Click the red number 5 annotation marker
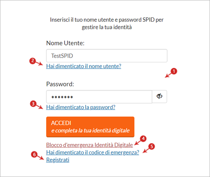 [x=151, y=146]
